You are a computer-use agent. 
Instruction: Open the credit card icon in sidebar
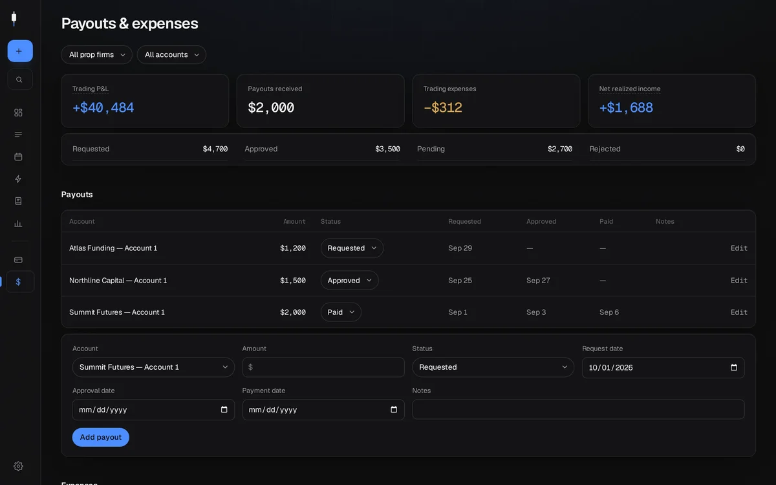pyautogui.click(x=18, y=260)
